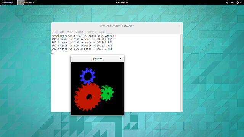Open the Activities overview
The width and height of the screenshot is (244, 137).
point(8,3)
